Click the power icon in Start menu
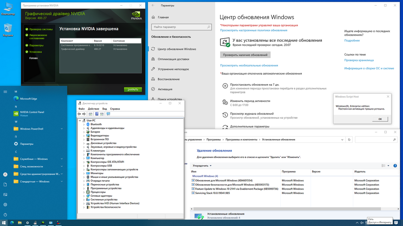Screen dimensions: 403x226 point(5,215)
